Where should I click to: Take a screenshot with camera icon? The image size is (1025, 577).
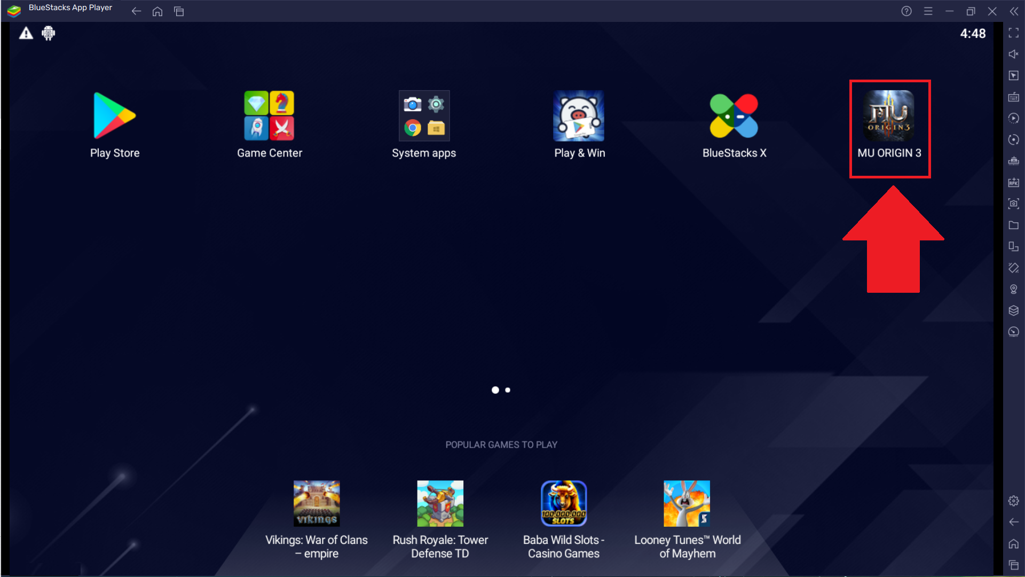pyautogui.click(x=1014, y=204)
